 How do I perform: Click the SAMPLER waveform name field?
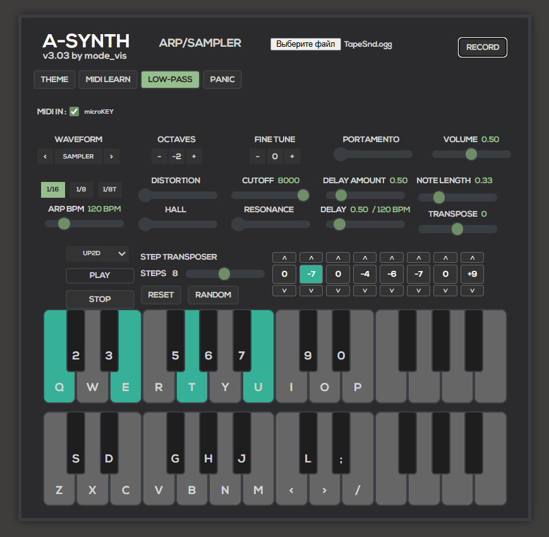click(78, 157)
